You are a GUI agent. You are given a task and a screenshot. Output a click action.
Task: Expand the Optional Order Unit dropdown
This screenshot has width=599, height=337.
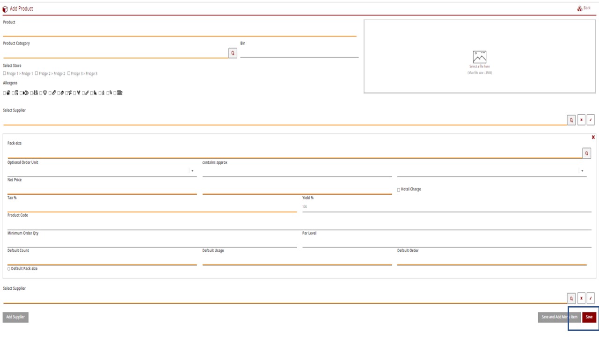[x=192, y=171]
